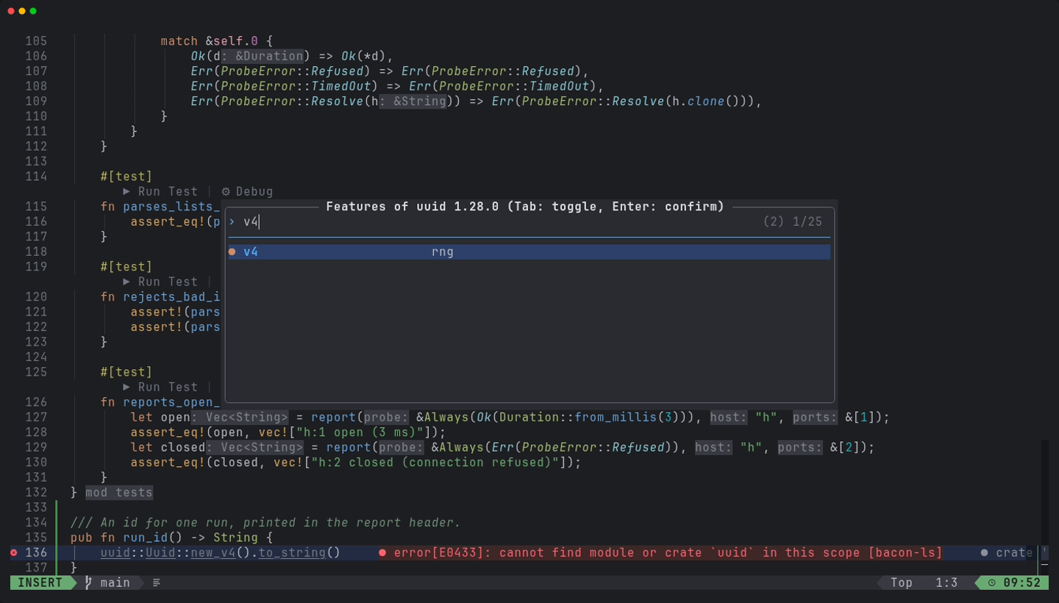Click the green zoom button in the window title bar
The width and height of the screenshot is (1059, 603).
click(x=33, y=11)
